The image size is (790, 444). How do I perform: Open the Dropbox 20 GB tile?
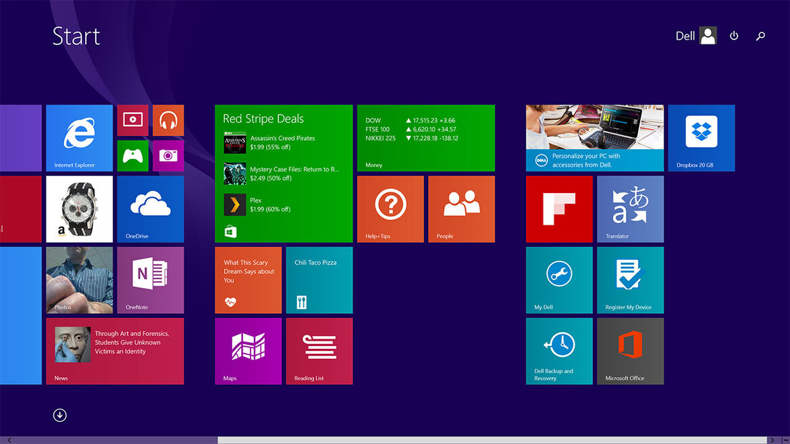pos(702,138)
